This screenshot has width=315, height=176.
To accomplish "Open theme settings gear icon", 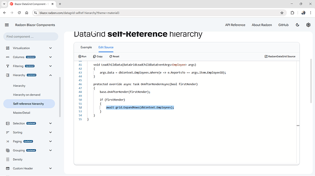I will pos(308,25).
